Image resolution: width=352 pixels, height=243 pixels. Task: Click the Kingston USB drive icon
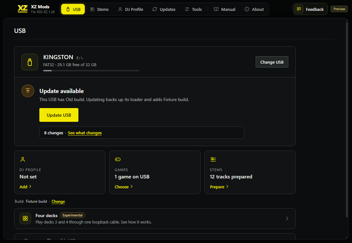[x=30, y=62]
